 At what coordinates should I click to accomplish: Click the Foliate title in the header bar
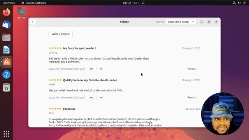point(124,22)
